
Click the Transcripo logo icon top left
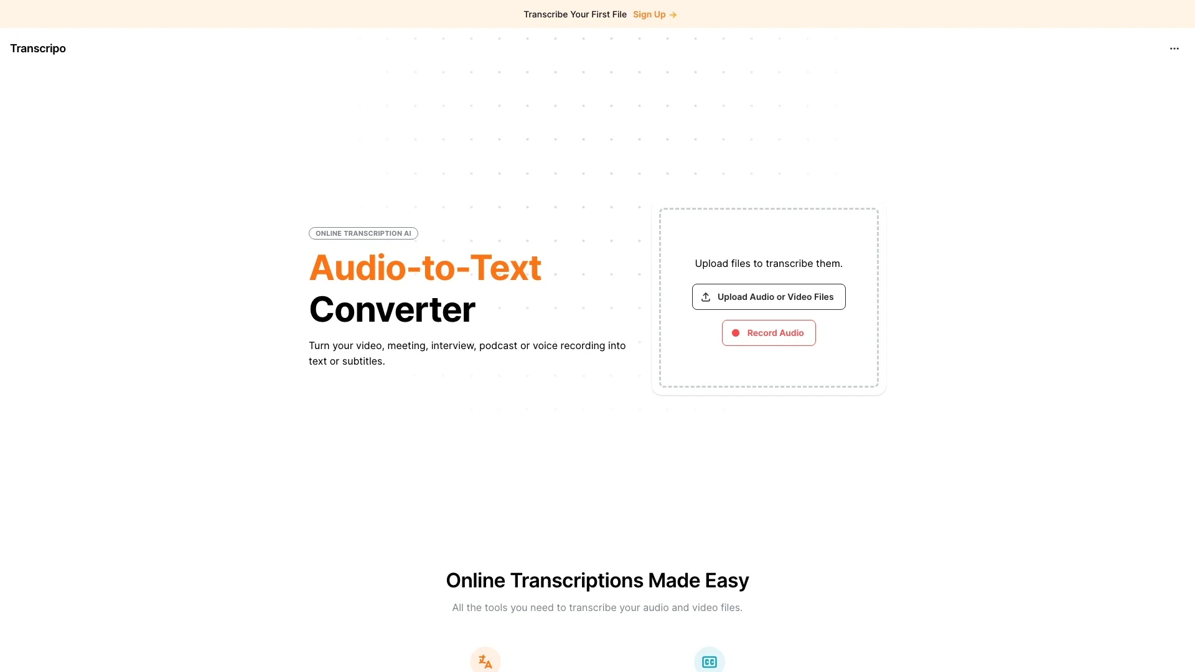pos(38,47)
